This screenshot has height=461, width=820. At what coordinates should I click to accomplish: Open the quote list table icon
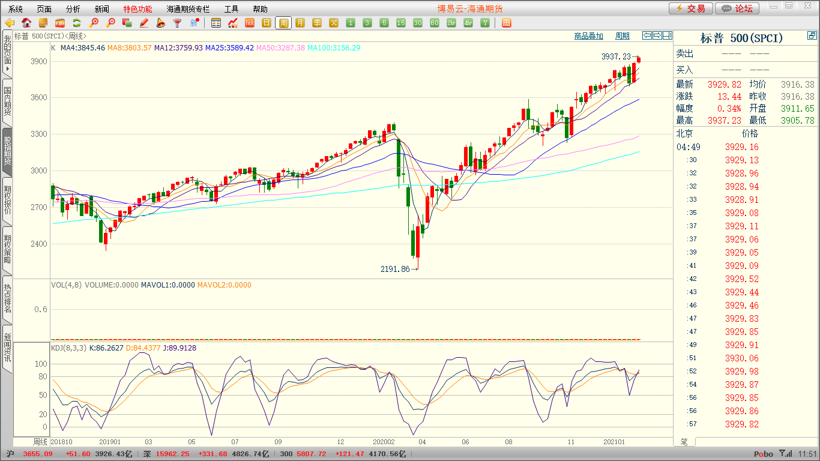click(216, 23)
